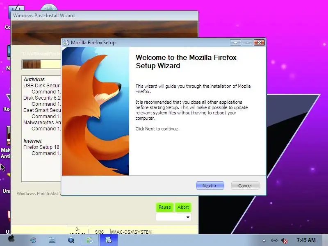Minimize-style dropdown button on Firefox Setup title bar
The height and width of the screenshot is (246, 328).
click(235, 43)
